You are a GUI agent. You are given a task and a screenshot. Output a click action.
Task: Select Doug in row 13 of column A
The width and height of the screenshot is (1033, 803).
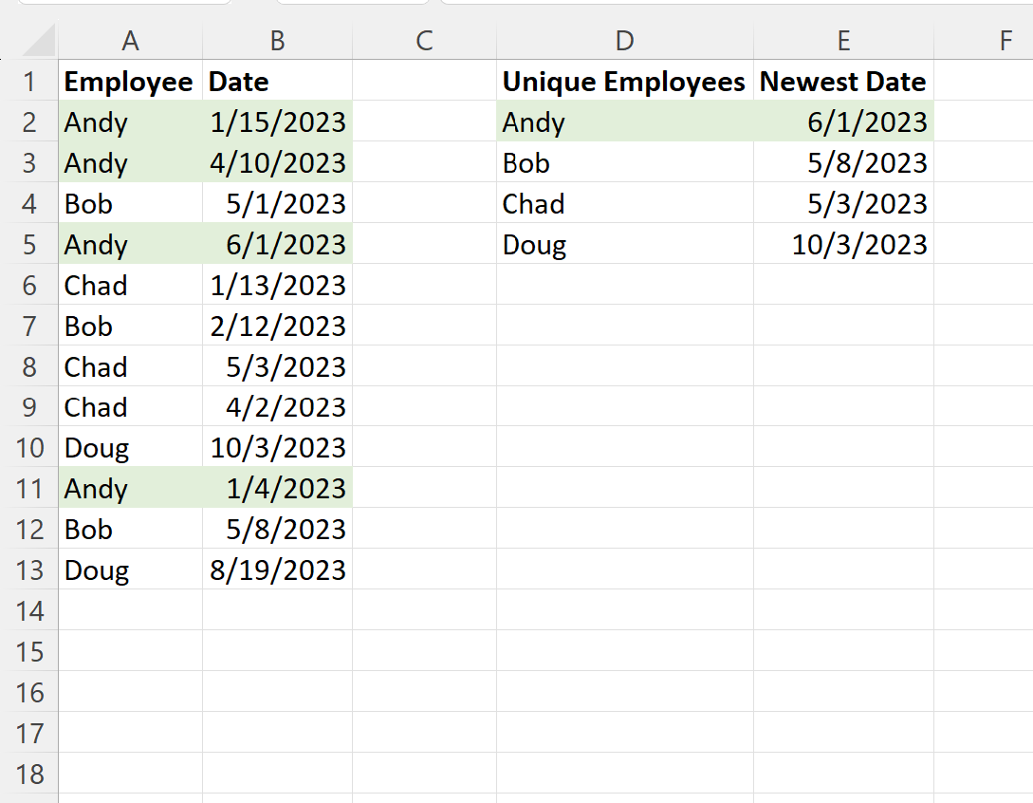click(131, 570)
